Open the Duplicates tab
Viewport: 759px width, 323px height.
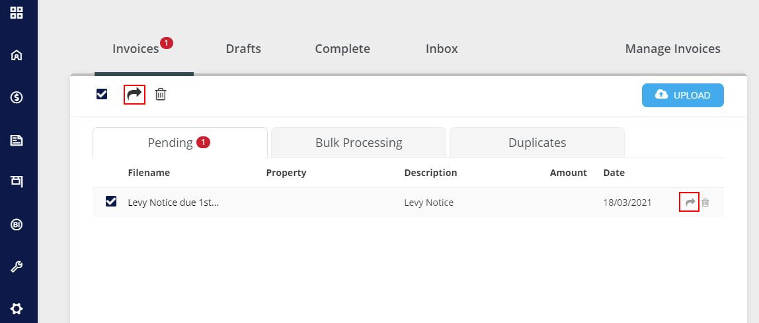[x=537, y=143]
